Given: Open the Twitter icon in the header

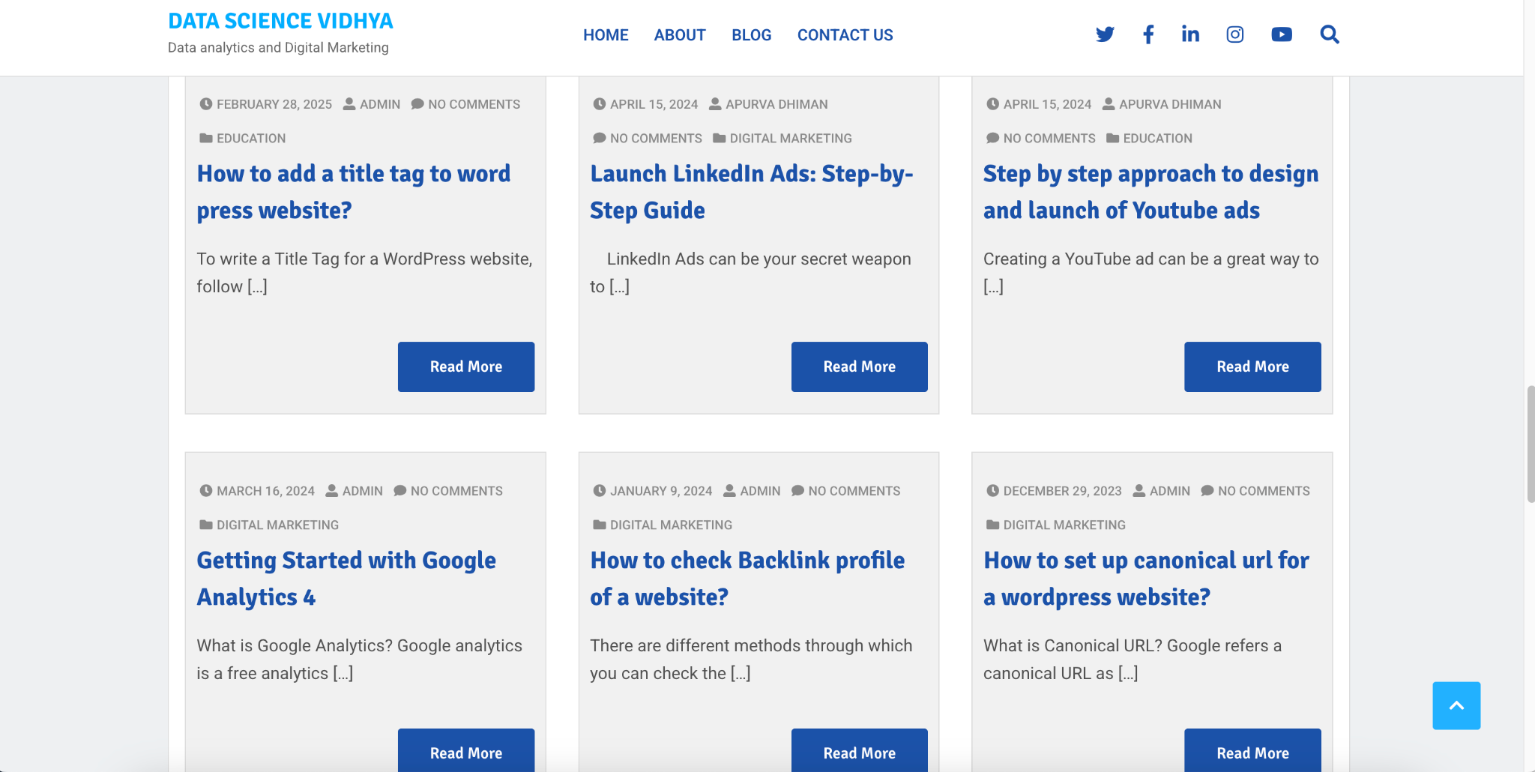Looking at the screenshot, I should coord(1104,34).
